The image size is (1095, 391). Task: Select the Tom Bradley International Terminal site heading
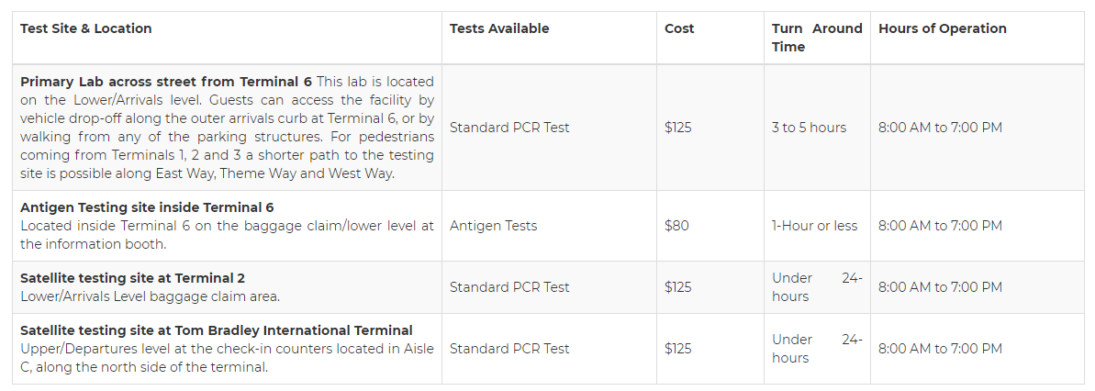(x=217, y=330)
